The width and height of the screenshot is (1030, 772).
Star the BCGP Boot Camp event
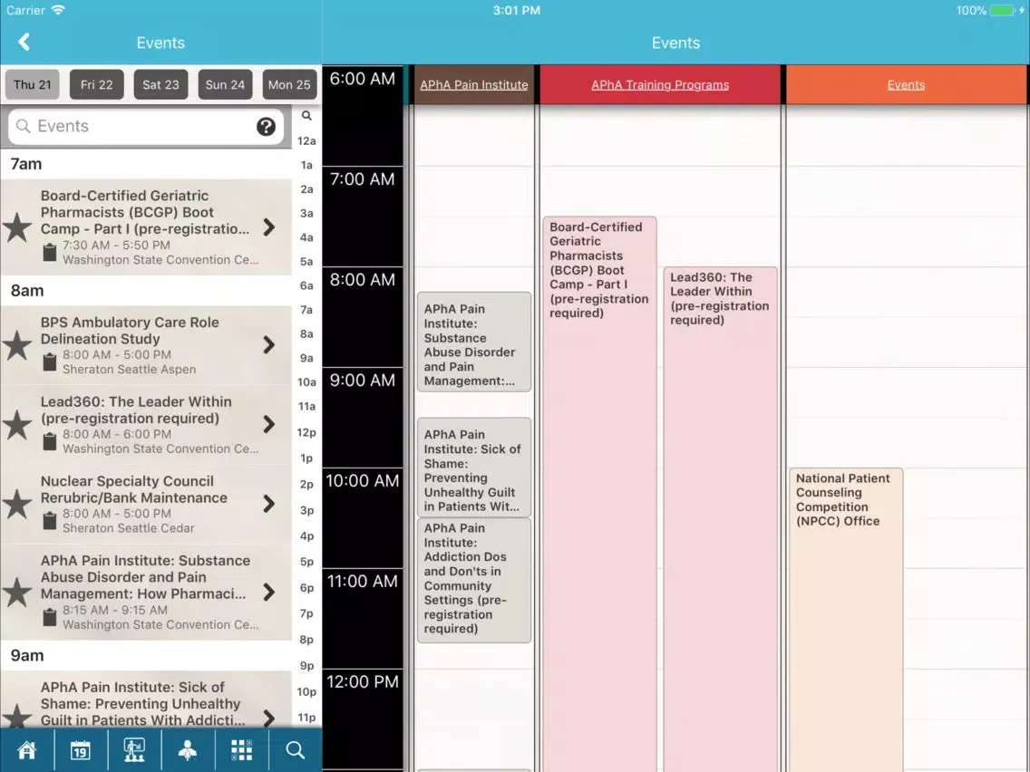pos(17,227)
